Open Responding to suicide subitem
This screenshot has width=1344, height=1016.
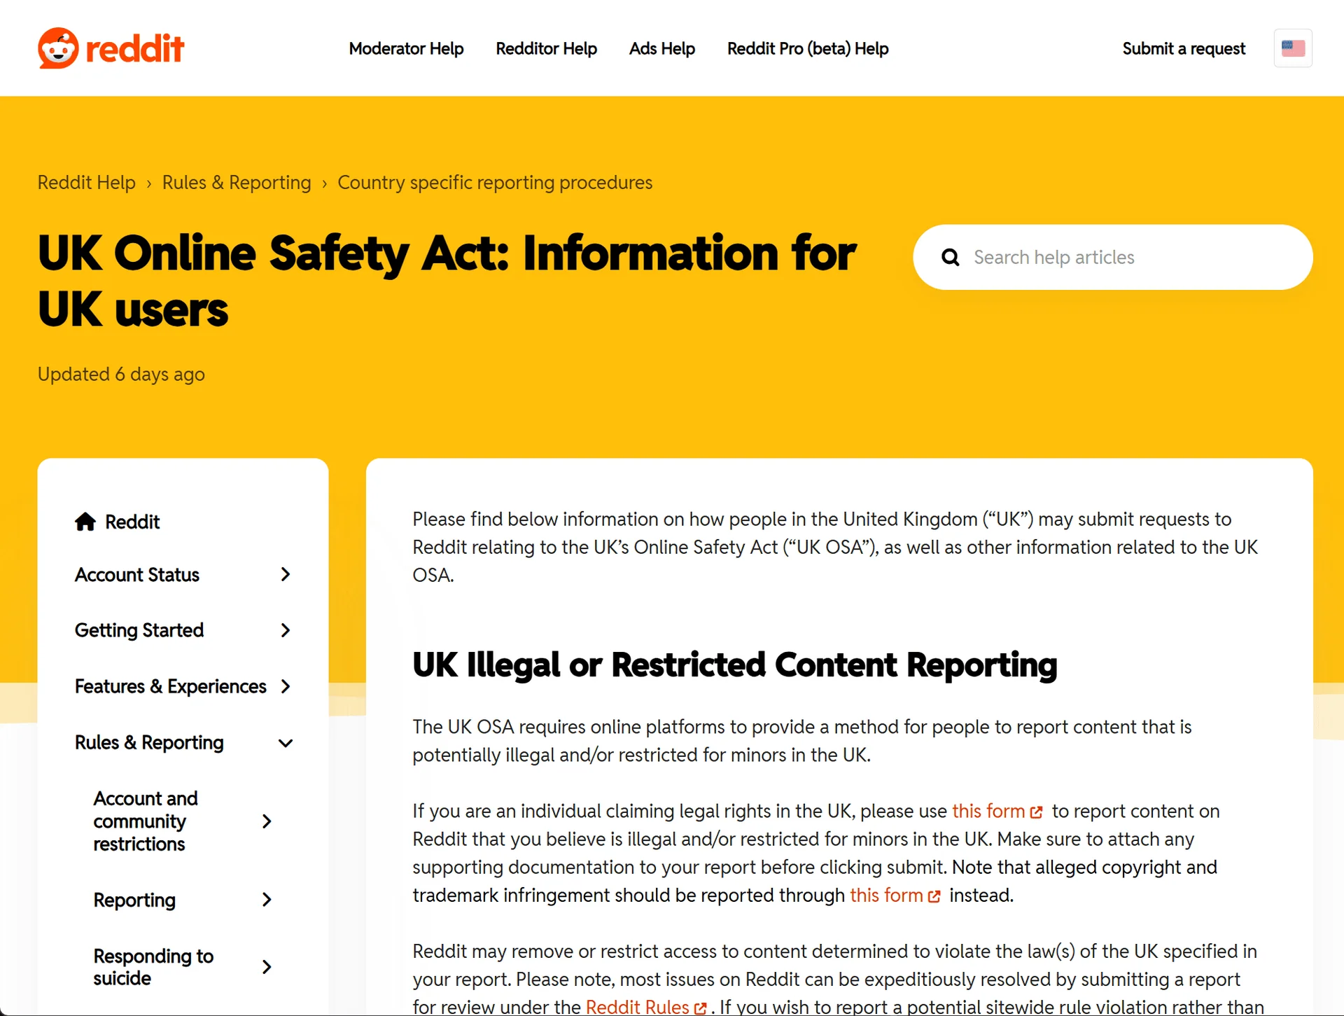(x=153, y=967)
